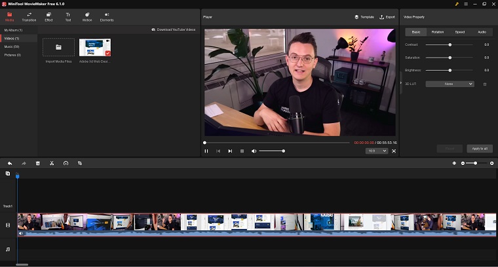Image resolution: width=498 pixels, height=267 pixels.
Task: Switch to the Speed property tab
Action: (459, 32)
